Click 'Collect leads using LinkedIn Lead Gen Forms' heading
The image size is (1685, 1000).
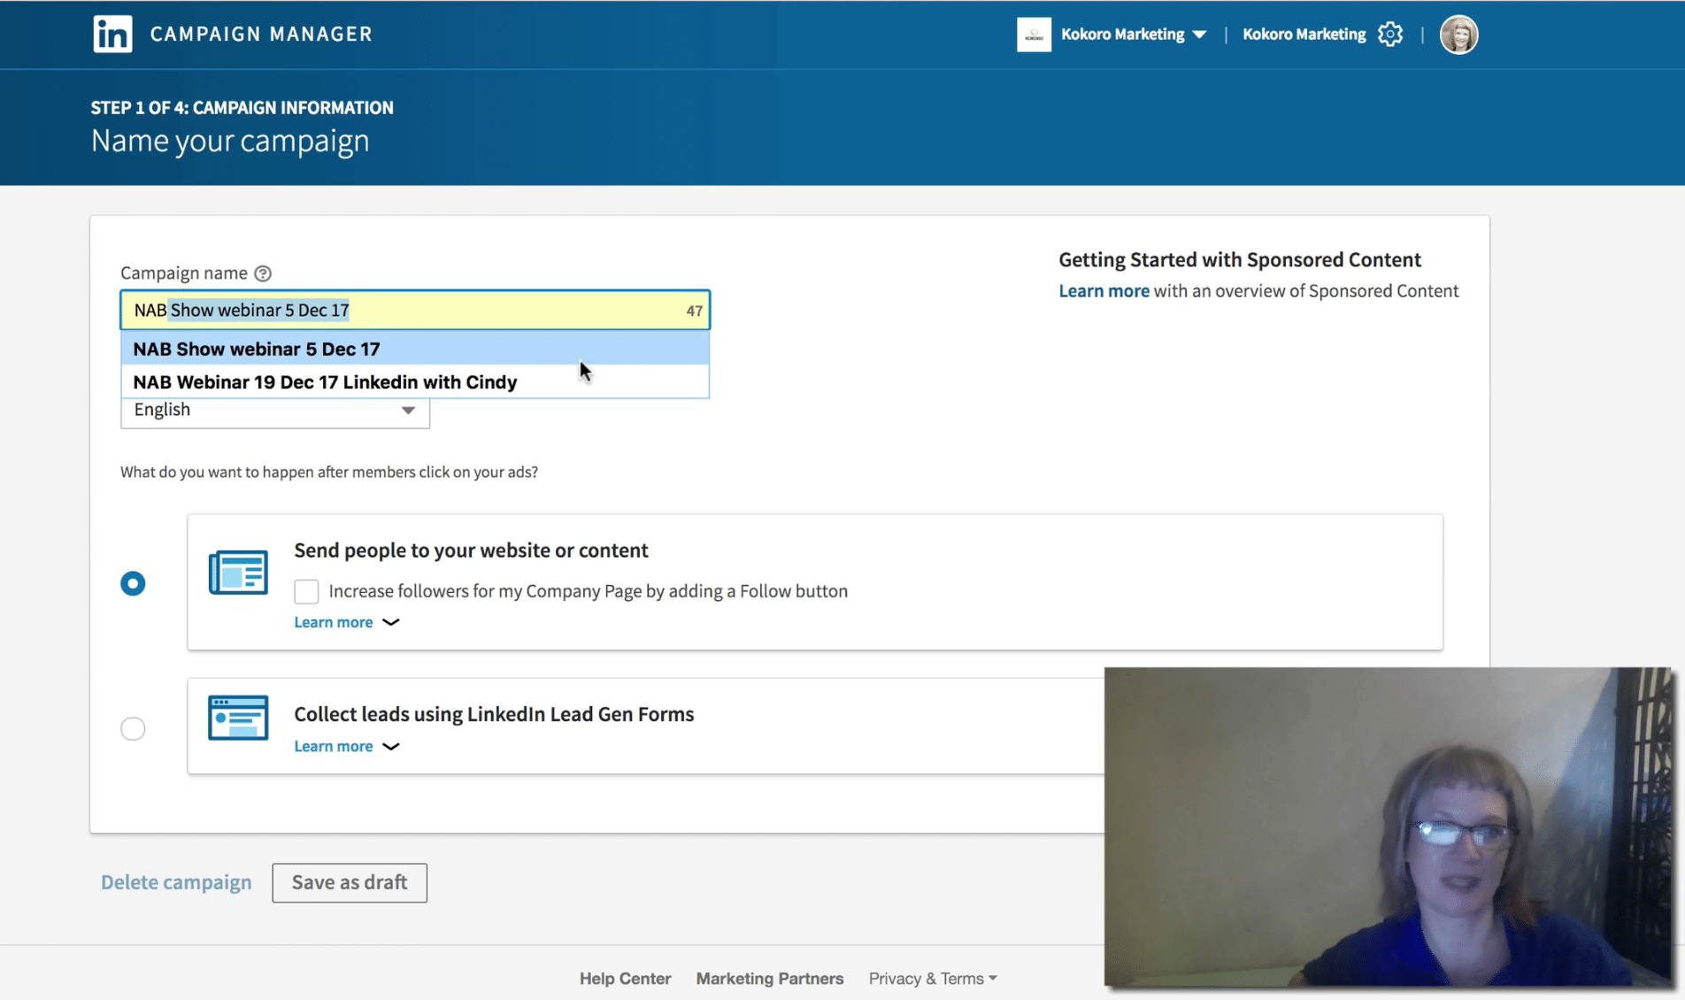[494, 713]
